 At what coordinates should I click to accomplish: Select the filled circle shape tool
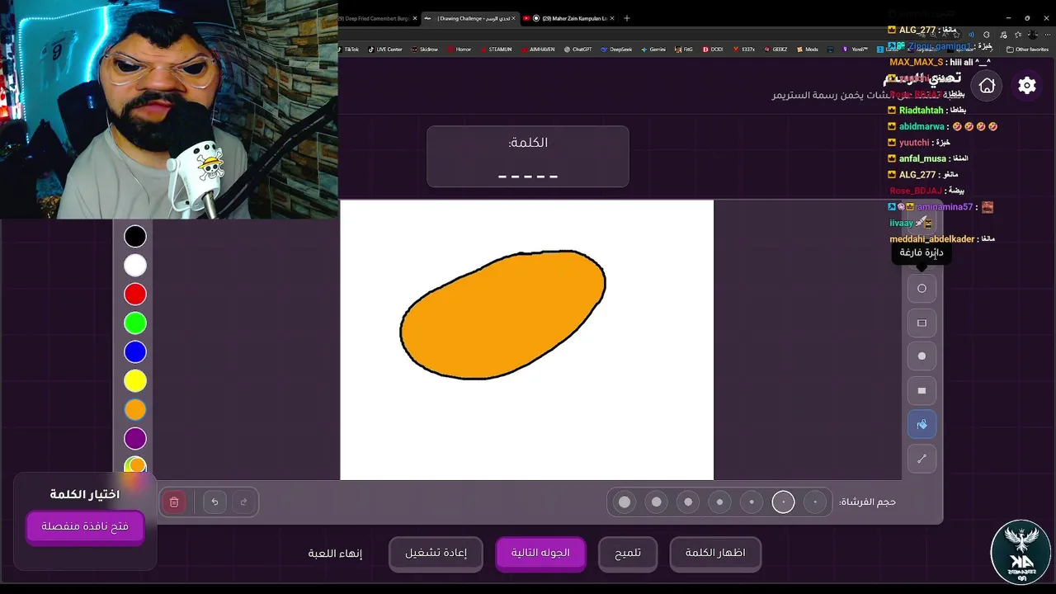(x=922, y=356)
